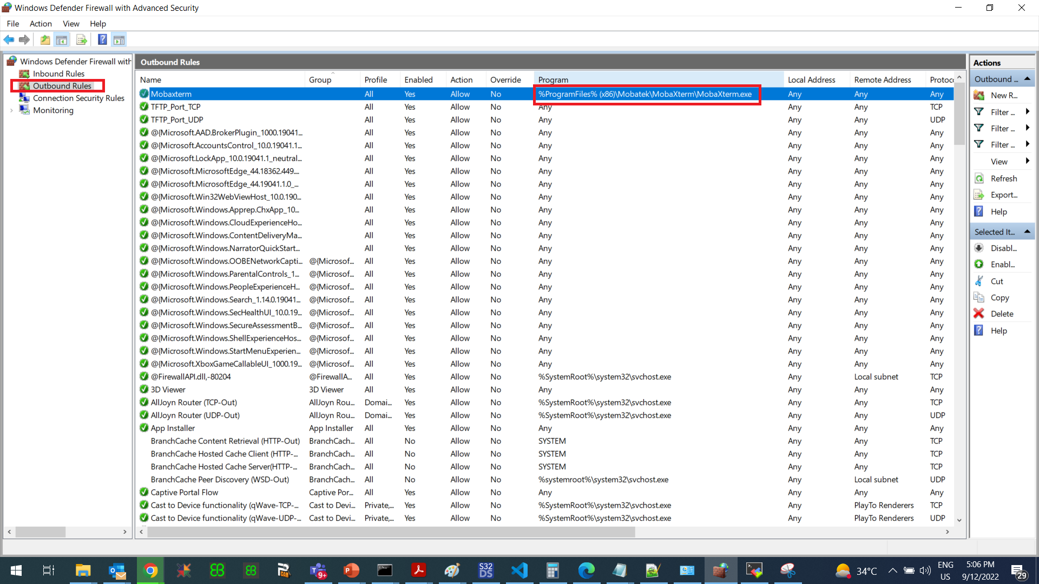
Task: Click the Forward arrow toolbar icon
Action: coord(24,39)
